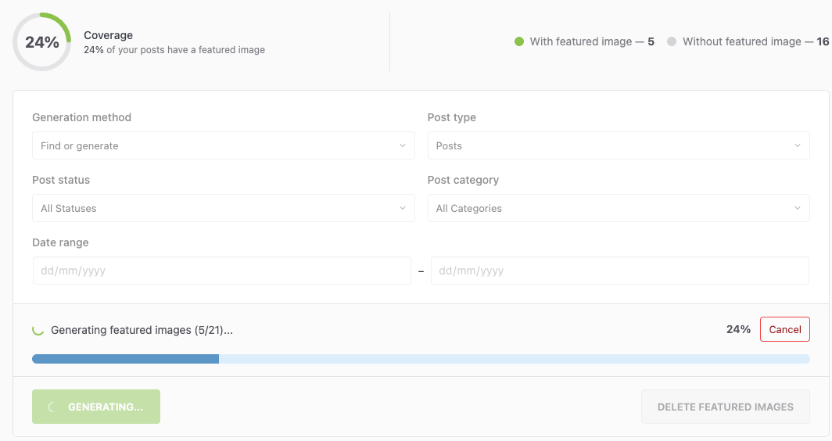Cancel the featured image generation
The image size is (832, 441).
pyautogui.click(x=784, y=329)
